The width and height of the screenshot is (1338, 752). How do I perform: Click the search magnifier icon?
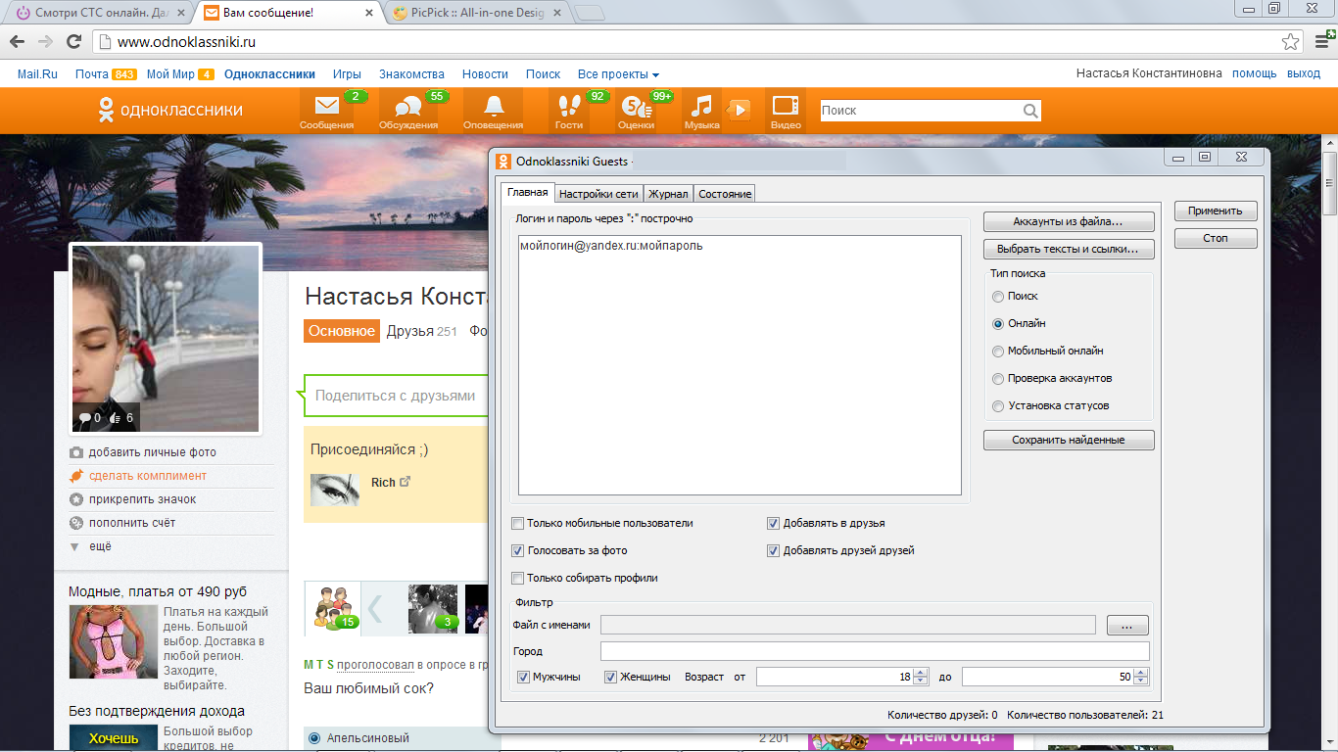pyautogui.click(x=1030, y=111)
